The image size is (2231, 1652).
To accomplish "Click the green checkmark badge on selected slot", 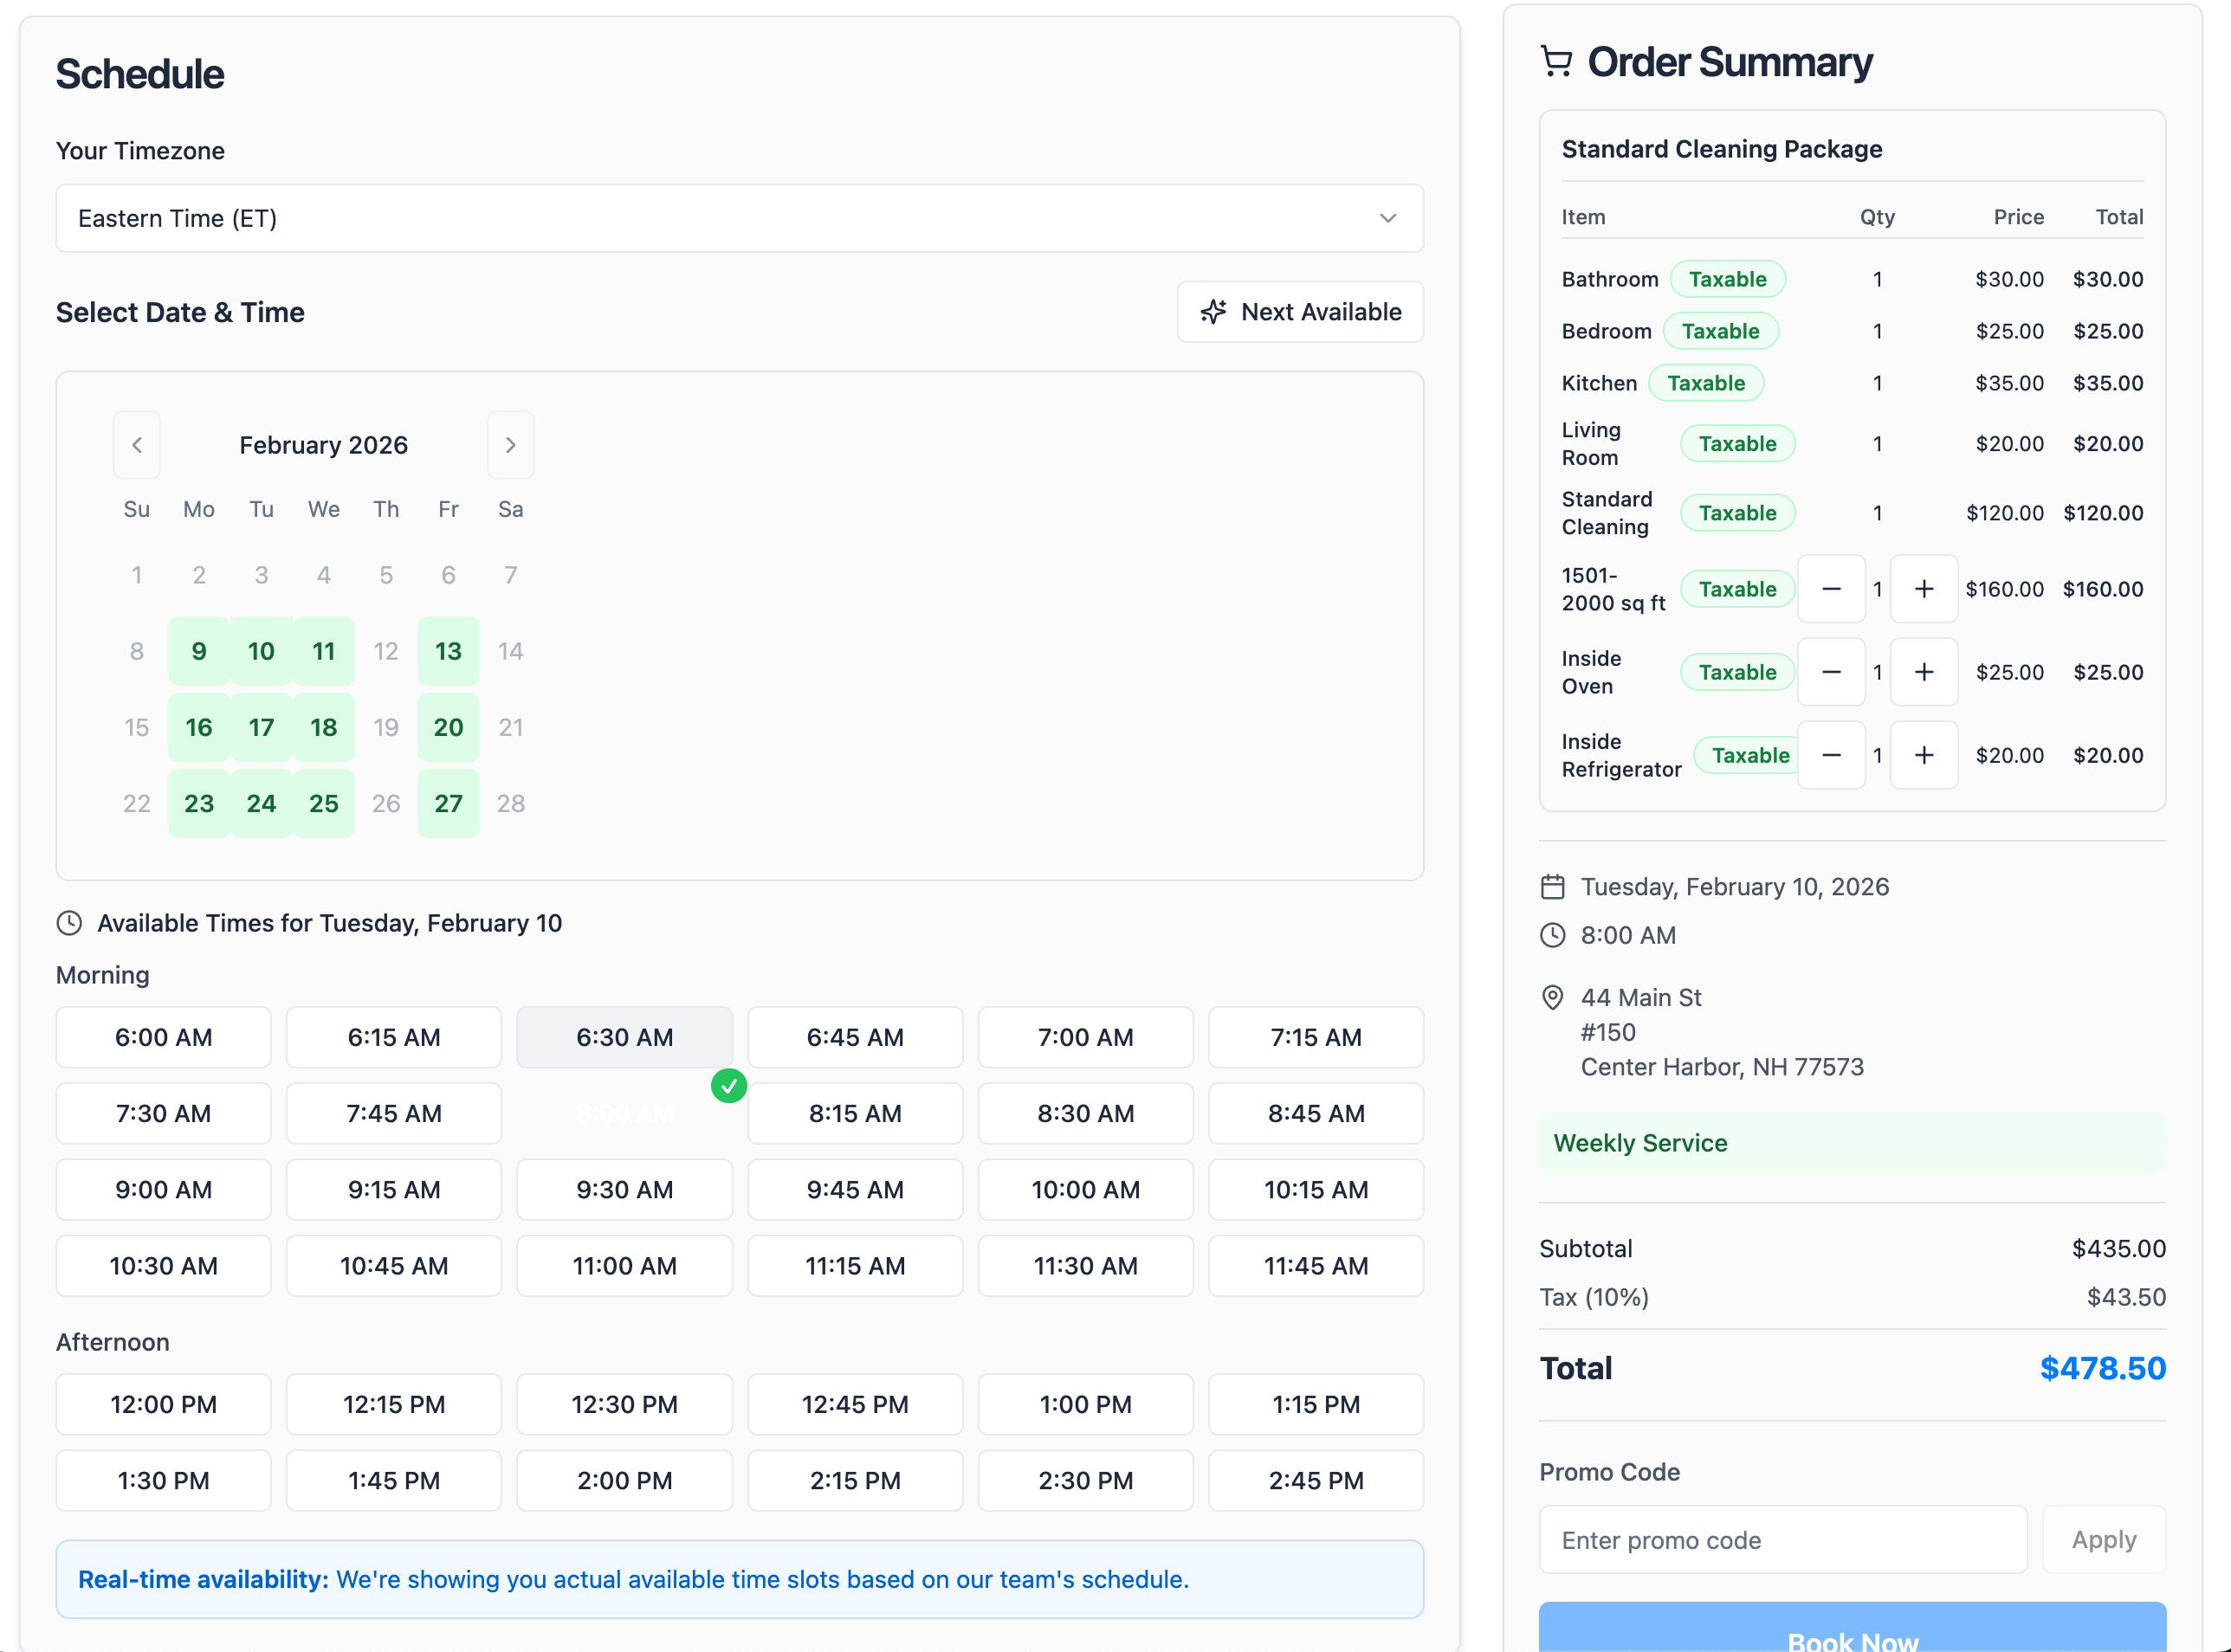I will 729,1085.
